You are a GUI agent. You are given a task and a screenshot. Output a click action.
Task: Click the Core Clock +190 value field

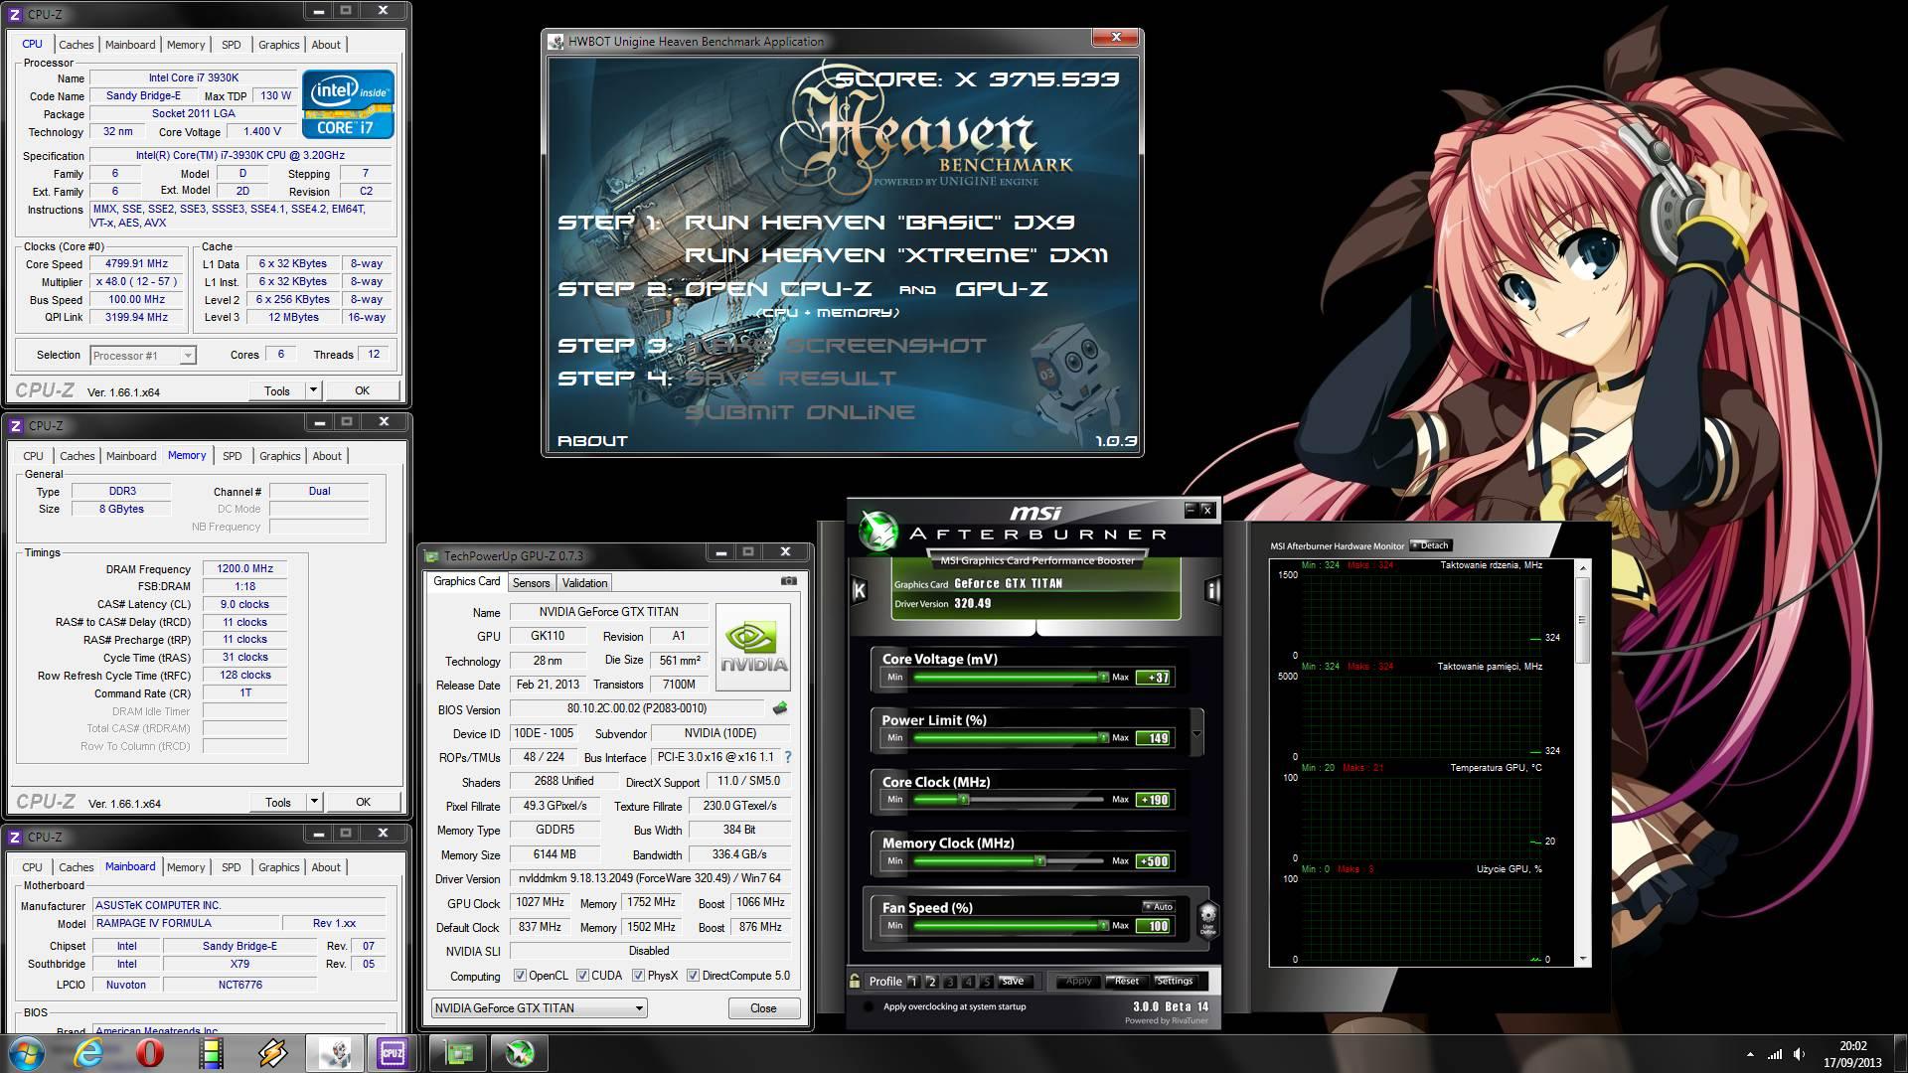click(x=1154, y=800)
